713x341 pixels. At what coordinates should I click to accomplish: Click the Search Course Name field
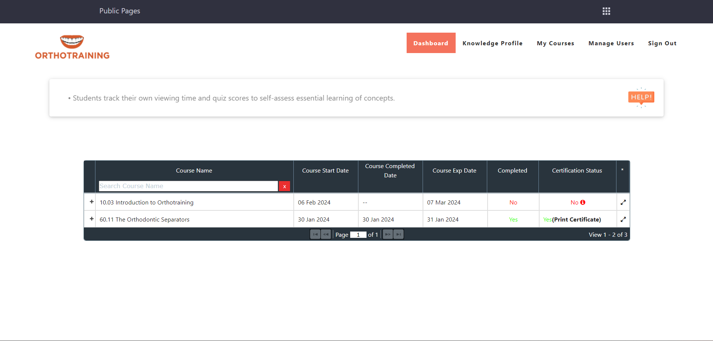(188, 186)
